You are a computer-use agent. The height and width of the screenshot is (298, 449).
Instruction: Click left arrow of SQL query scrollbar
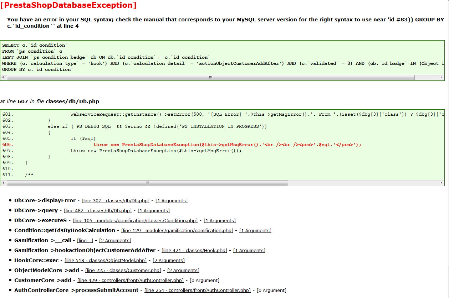click(4, 77)
